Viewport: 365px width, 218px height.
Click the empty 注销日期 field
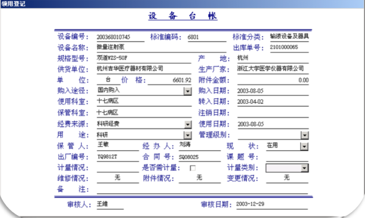click(x=273, y=113)
